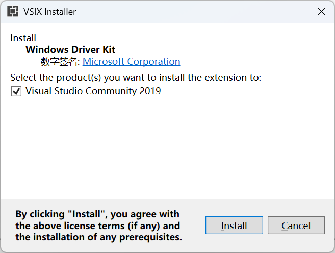335x253 pixels.
Task: Click the 'installation of any prerequisites' line
Action: pyautogui.click(x=98, y=237)
